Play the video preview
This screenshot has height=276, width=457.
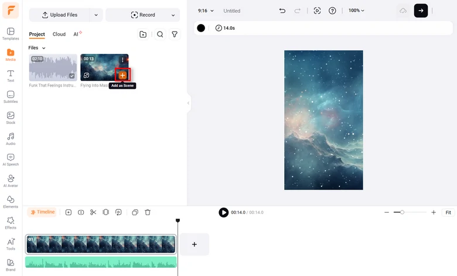click(x=224, y=212)
